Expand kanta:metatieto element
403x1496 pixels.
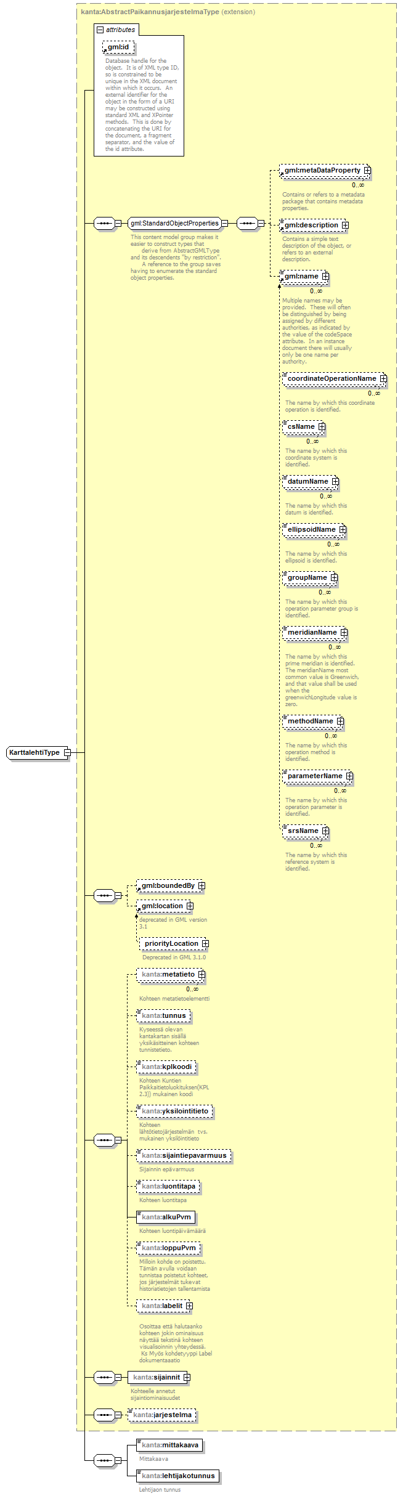(x=201, y=974)
